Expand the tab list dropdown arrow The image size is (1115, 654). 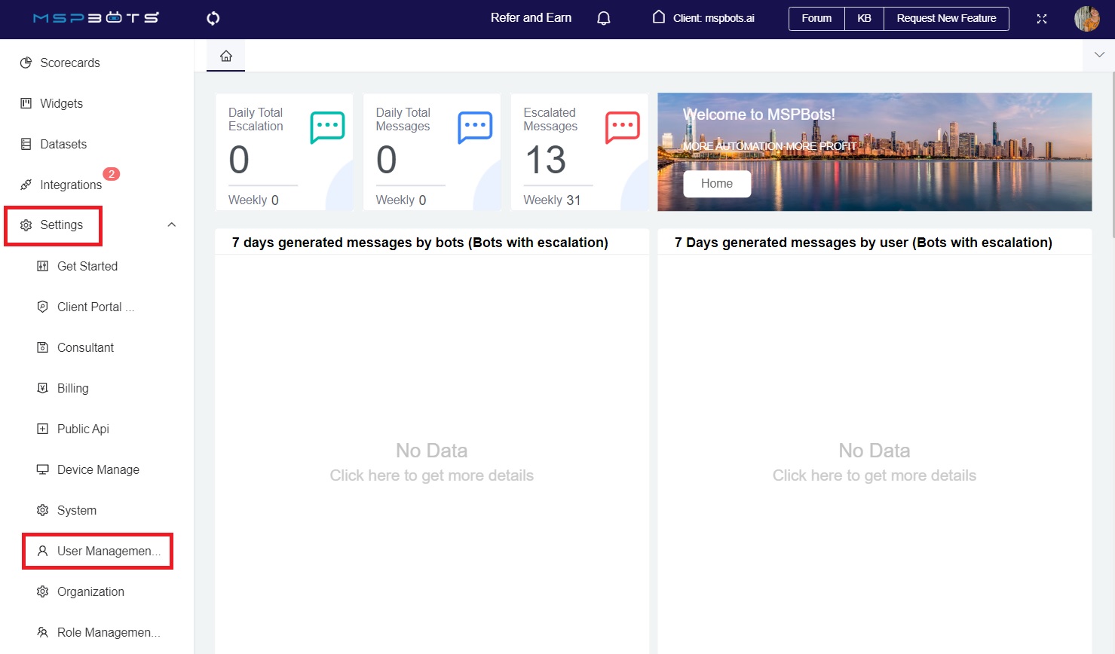1098,55
